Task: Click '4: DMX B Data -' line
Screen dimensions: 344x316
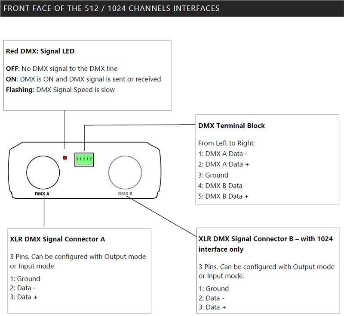Action: pyautogui.click(x=223, y=186)
